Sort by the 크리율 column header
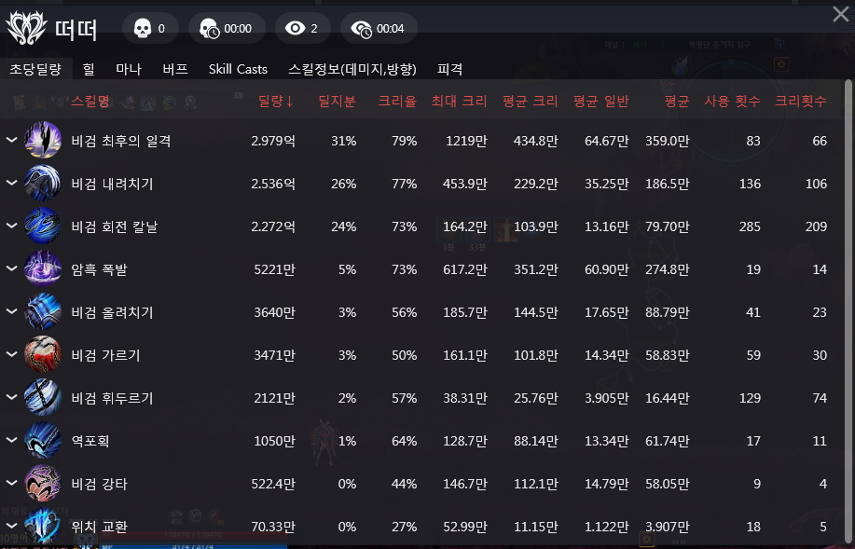 [396, 101]
